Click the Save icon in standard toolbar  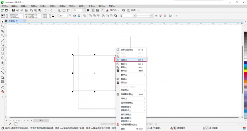click(13, 10)
